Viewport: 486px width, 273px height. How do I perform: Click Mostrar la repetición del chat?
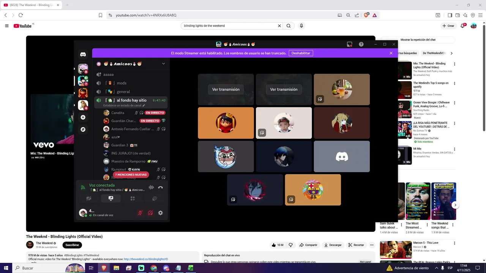coord(418,40)
